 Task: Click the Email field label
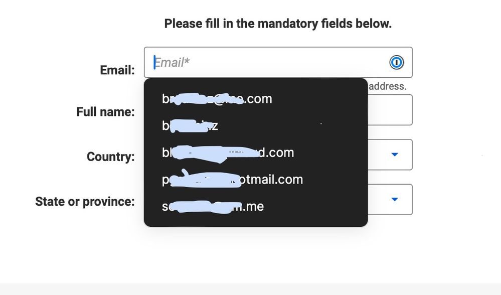[x=117, y=70]
